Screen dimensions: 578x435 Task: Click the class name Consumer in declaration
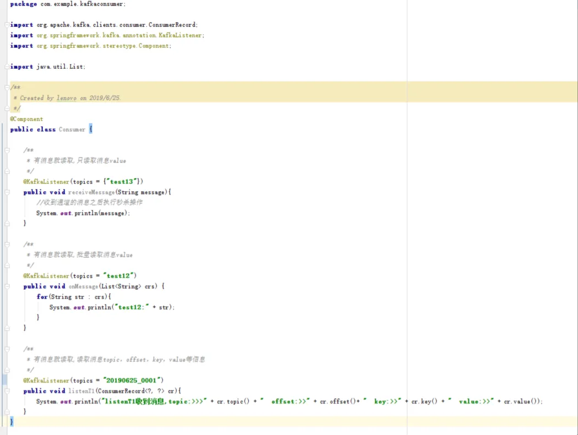coord(72,129)
